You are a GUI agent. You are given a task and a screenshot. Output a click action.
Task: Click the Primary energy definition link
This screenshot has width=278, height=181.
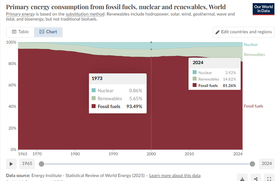[x=20, y=14]
